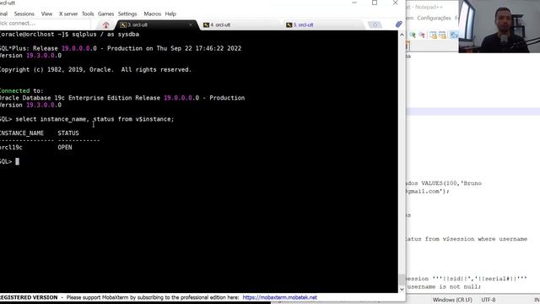Click the STATUS column header
Screen dimensions: 540x304
point(68,133)
